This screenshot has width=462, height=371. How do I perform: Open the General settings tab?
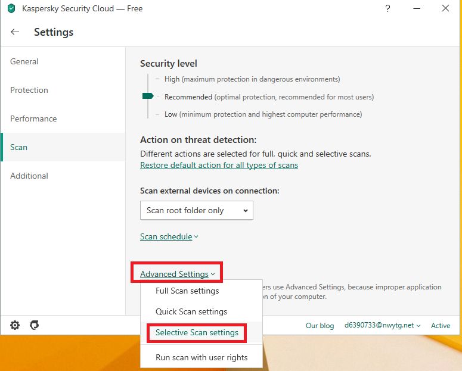pyautogui.click(x=63, y=61)
